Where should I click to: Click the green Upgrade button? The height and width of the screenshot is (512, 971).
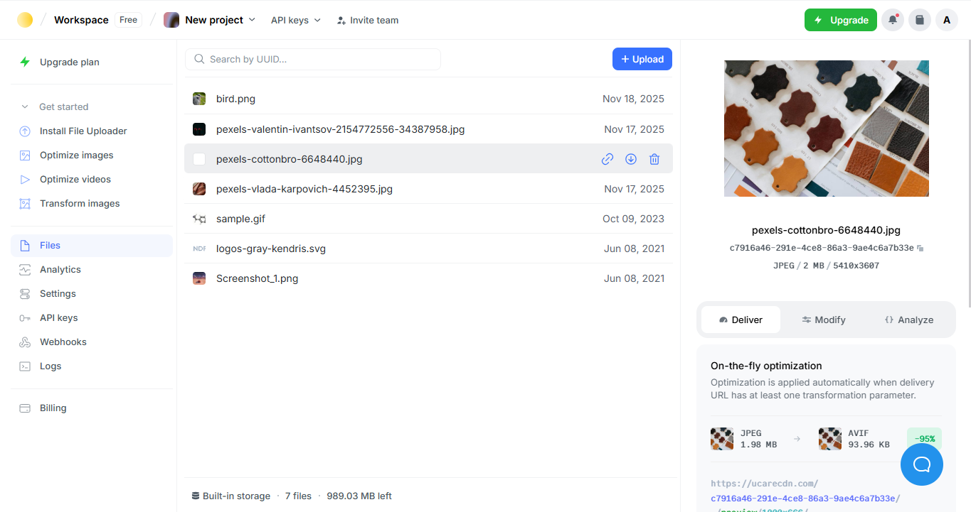click(841, 20)
